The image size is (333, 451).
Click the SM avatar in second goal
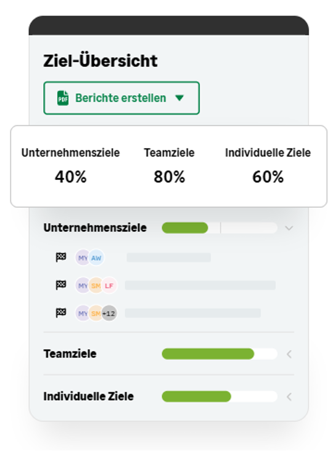click(96, 285)
